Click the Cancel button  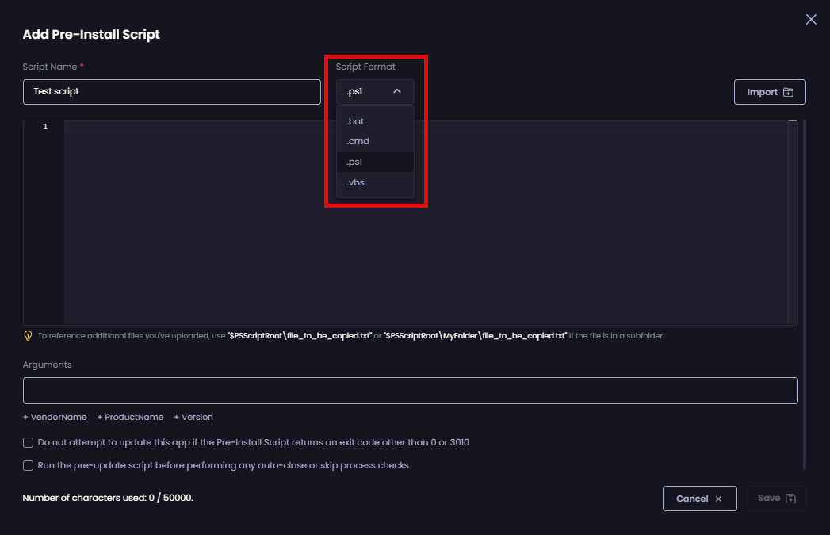(x=699, y=499)
